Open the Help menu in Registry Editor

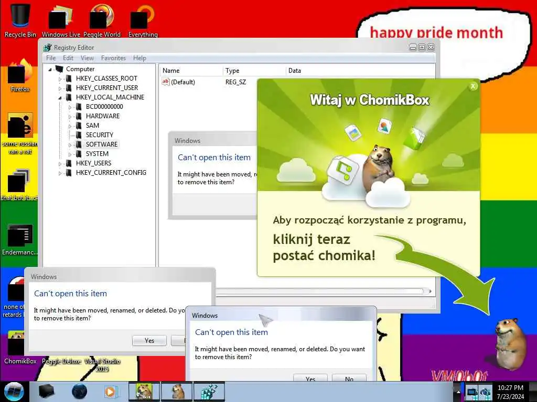click(x=139, y=58)
